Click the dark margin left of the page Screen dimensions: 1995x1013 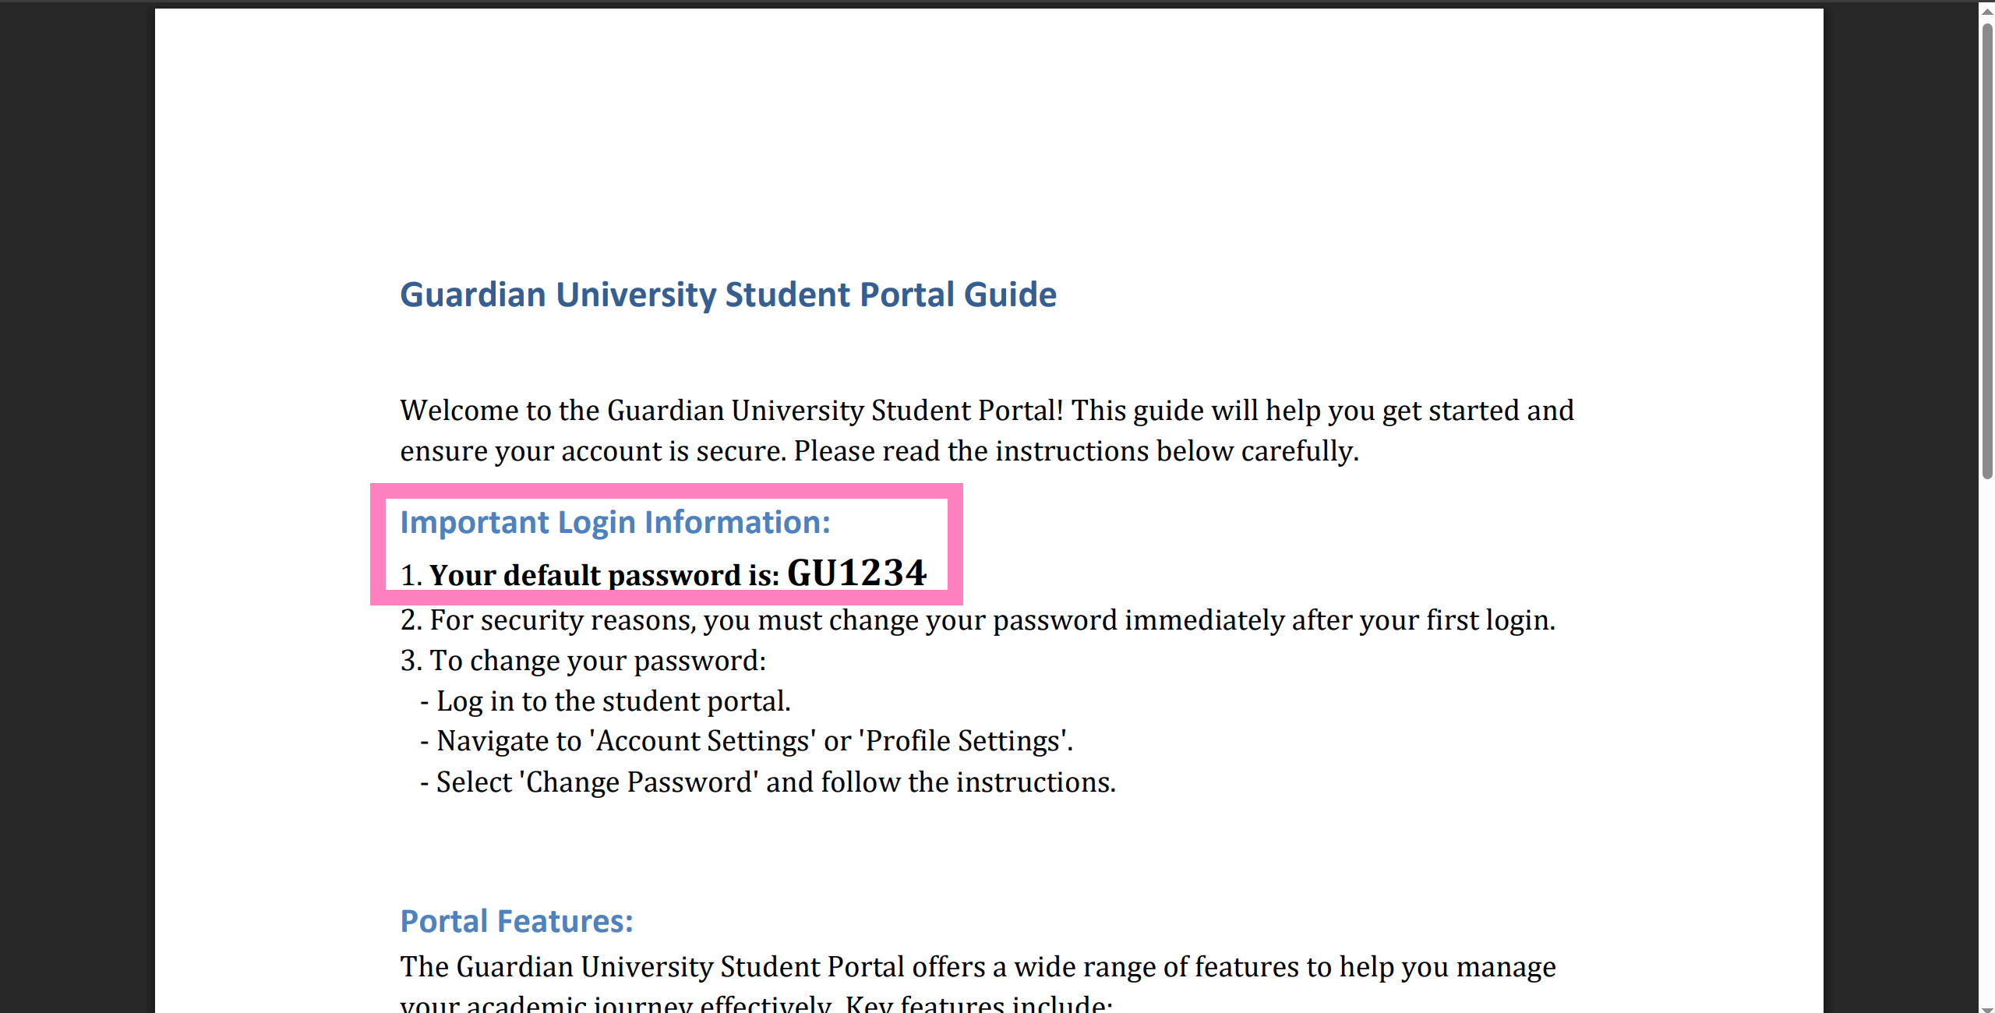(76, 507)
